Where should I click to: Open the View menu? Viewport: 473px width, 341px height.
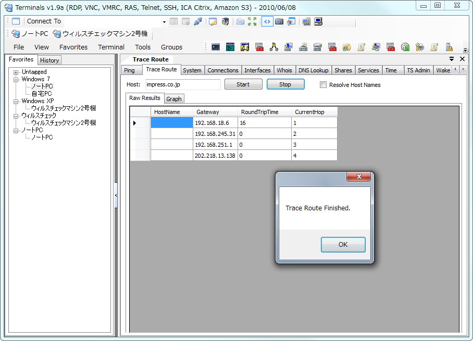tap(41, 47)
